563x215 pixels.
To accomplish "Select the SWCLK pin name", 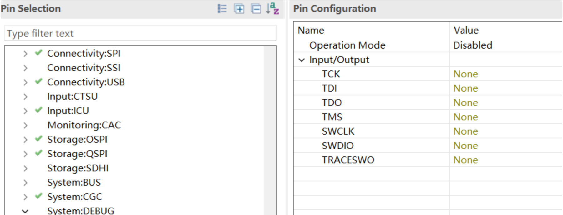I will (x=338, y=131).
